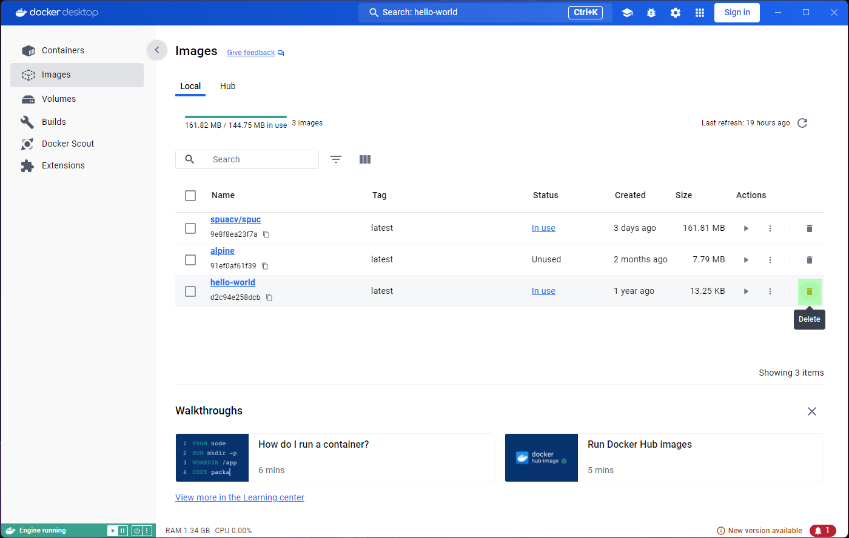Open more actions for hello-world
Screen dimensions: 849x538
[x=770, y=291]
